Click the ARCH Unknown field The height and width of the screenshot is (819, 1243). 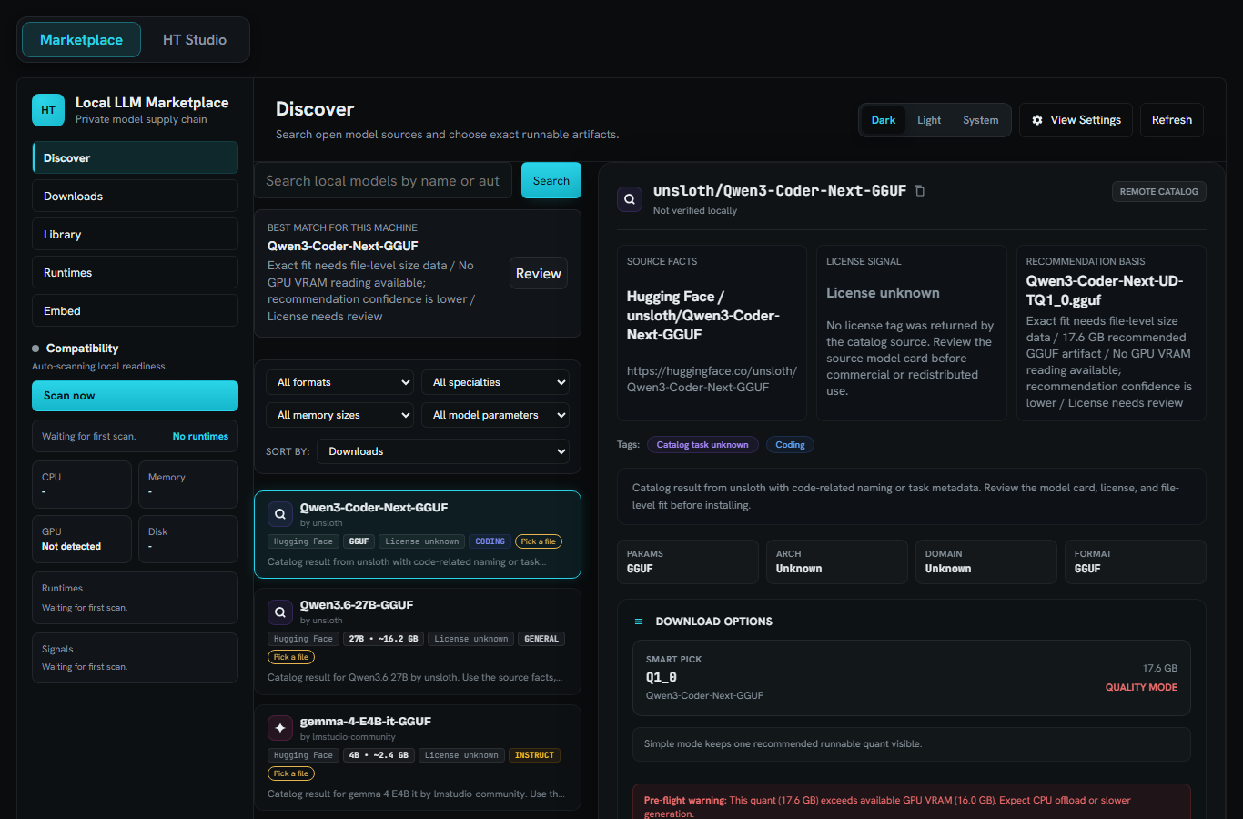click(x=837, y=561)
